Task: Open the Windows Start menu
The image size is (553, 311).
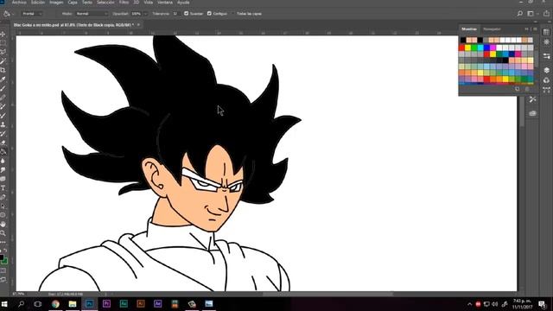Action: click(4, 304)
